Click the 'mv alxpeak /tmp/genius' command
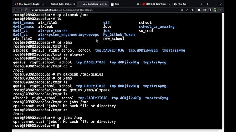236x132 pixels. pos(80,74)
